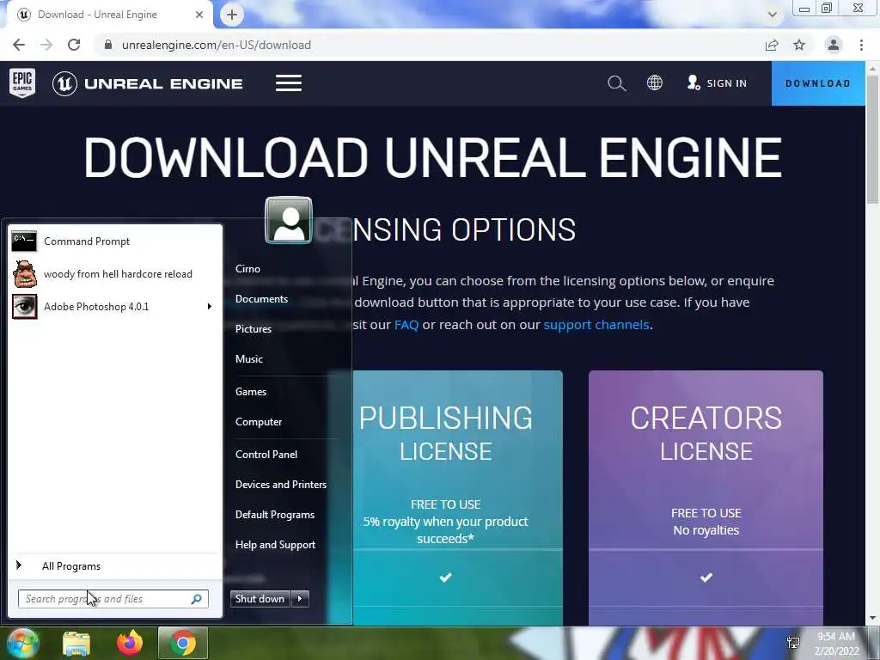This screenshot has width=880, height=660.
Task: Expand Adobe Photoshop 4.0.1 submenu arrow
Action: click(210, 307)
